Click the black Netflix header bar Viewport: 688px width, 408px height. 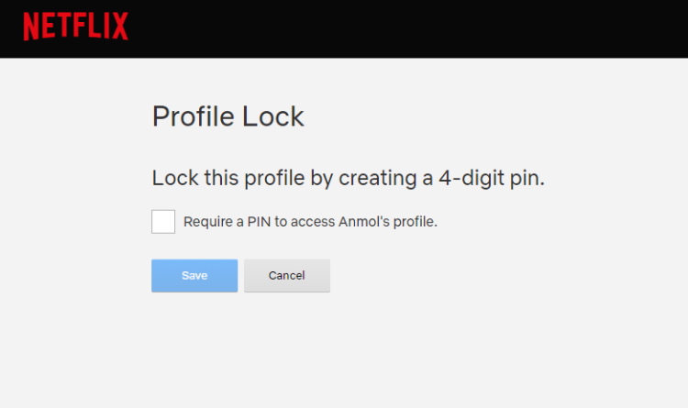click(344, 28)
